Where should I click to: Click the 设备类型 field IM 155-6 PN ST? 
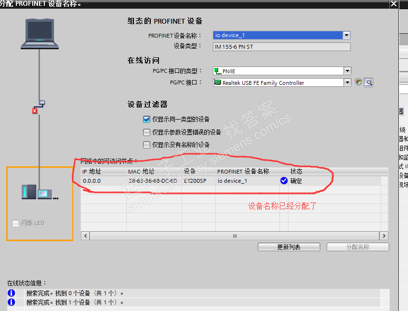coord(281,47)
